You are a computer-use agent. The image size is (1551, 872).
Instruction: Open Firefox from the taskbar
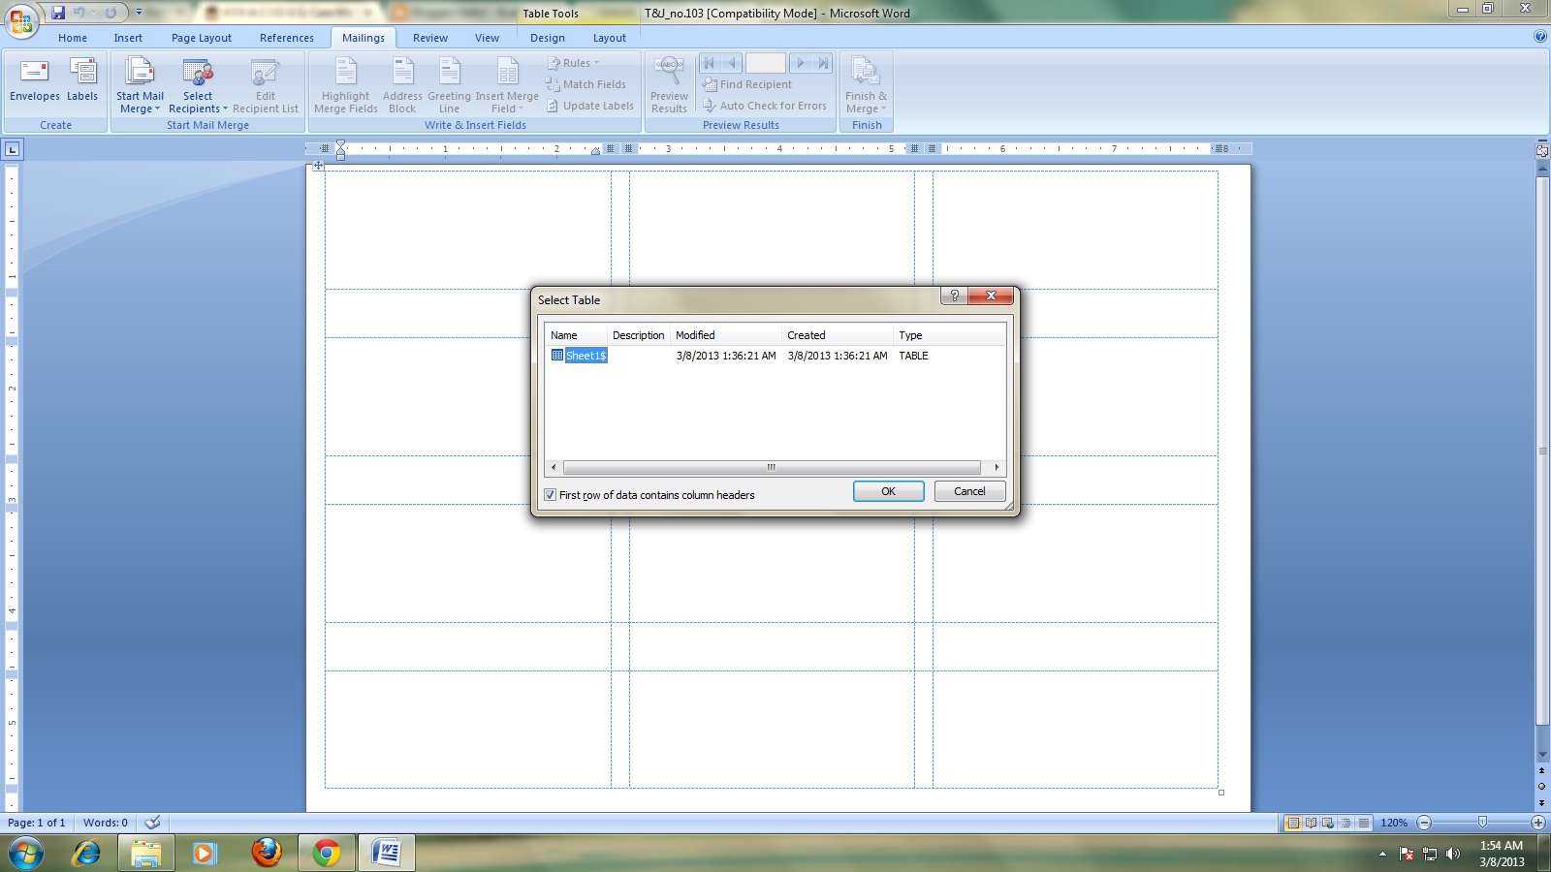[267, 853]
